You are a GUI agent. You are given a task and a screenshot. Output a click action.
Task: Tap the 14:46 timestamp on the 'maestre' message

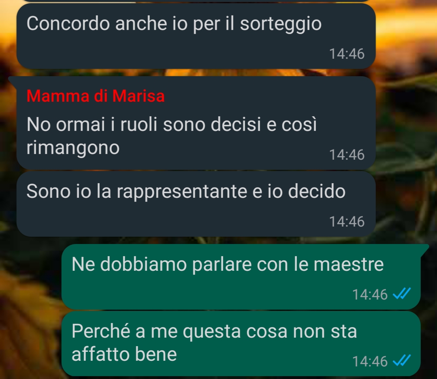pos(370,295)
